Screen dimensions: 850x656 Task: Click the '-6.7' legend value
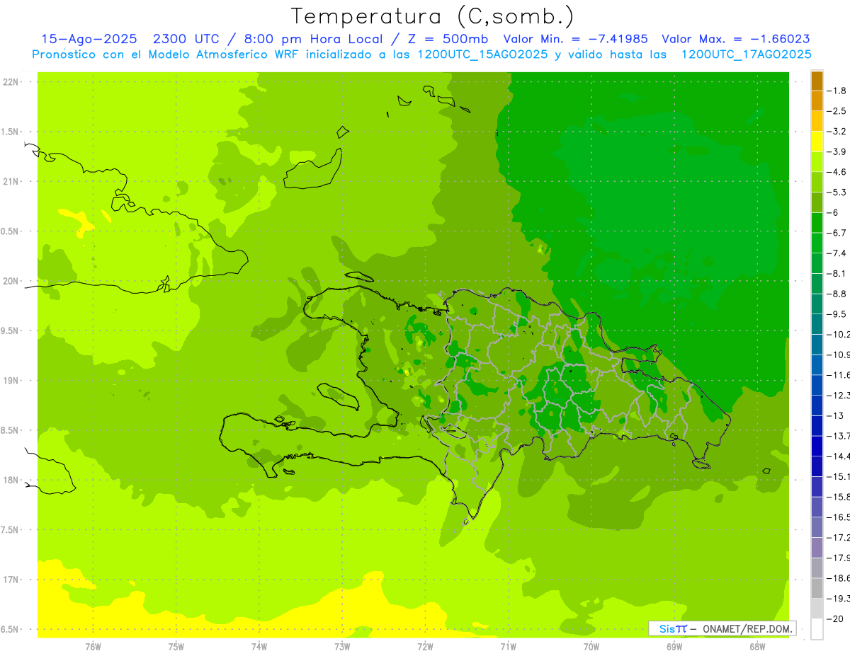pyautogui.click(x=837, y=233)
